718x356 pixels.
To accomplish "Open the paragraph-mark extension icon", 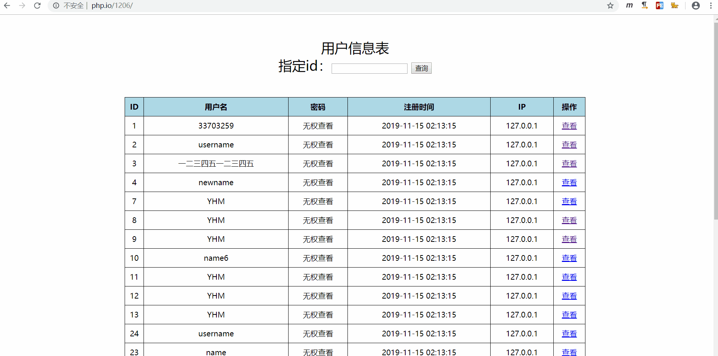I will tap(644, 5).
